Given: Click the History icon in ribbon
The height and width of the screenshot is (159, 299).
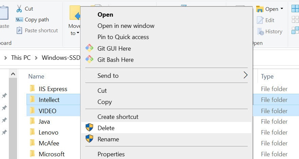Looking at the screenshot, I should (x=261, y=32).
